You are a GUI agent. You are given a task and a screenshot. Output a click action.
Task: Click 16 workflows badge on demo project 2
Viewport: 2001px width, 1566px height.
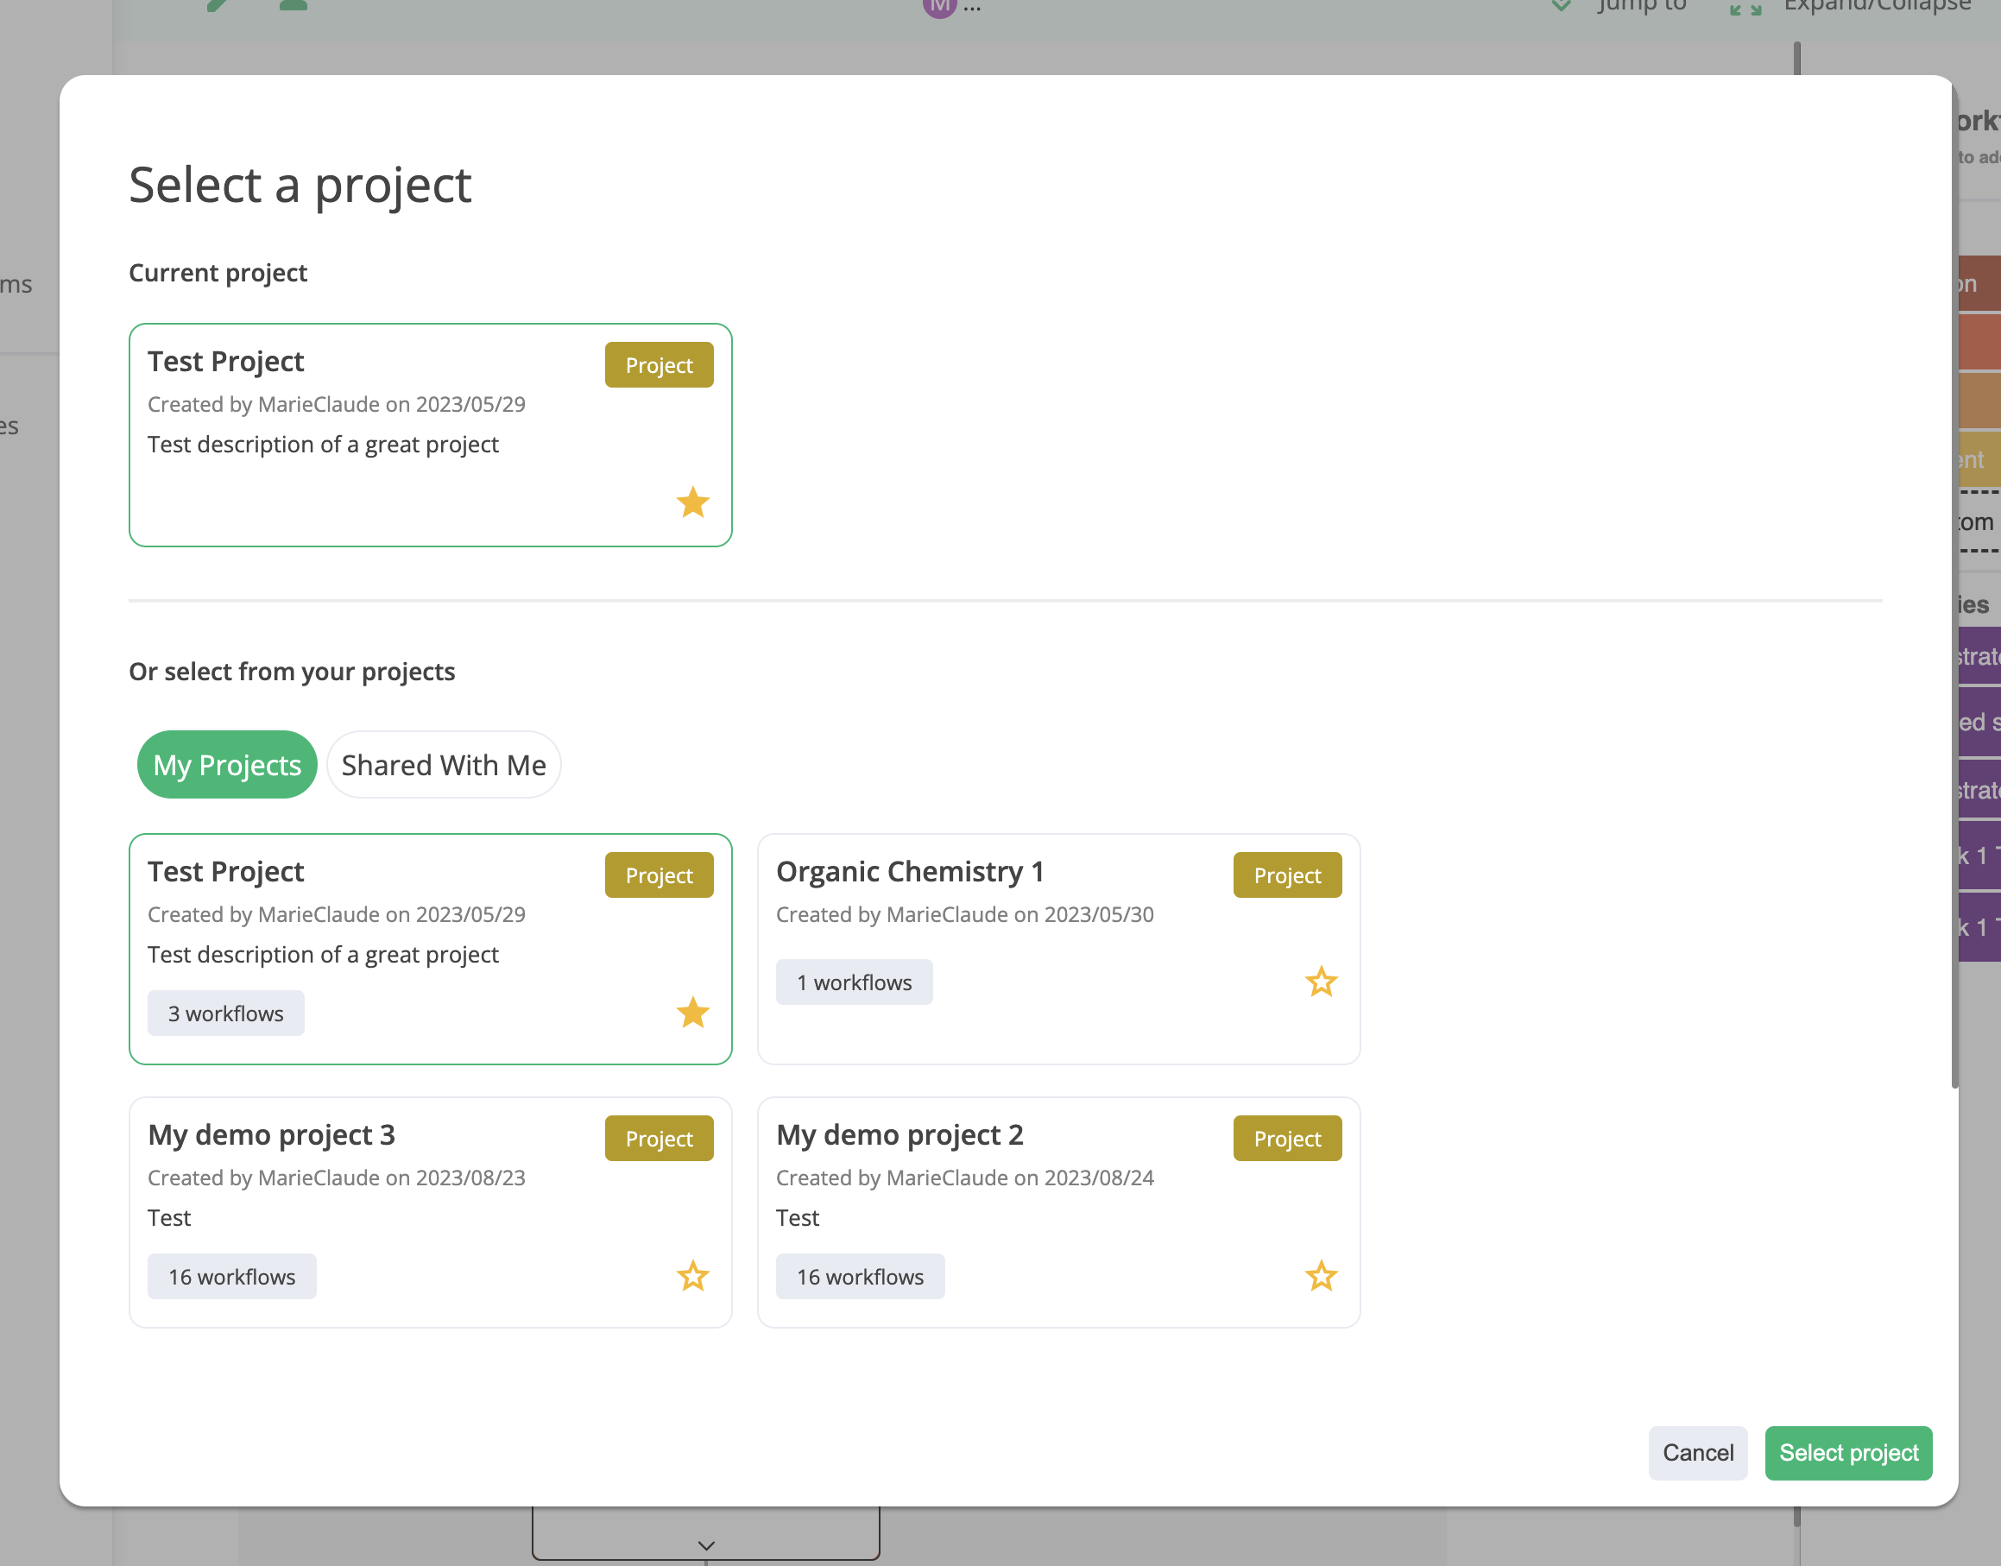[860, 1276]
